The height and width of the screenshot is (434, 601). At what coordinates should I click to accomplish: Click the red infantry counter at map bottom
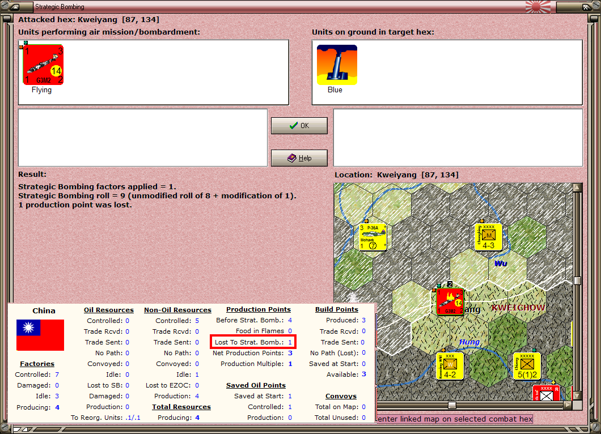point(546,393)
